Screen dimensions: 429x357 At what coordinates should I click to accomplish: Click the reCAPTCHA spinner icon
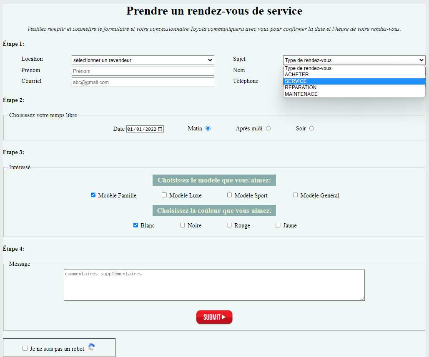pyautogui.click(x=91, y=347)
